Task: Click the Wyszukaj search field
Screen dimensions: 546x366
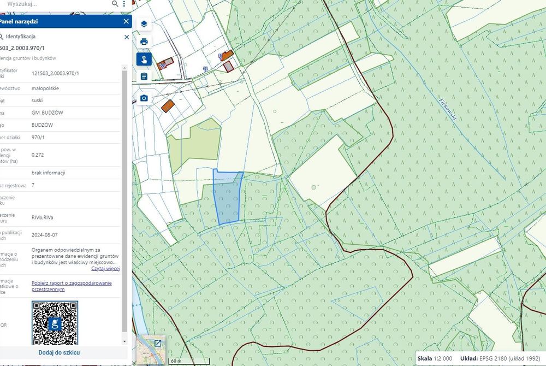Action: pyautogui.click(x=56, y=4)
